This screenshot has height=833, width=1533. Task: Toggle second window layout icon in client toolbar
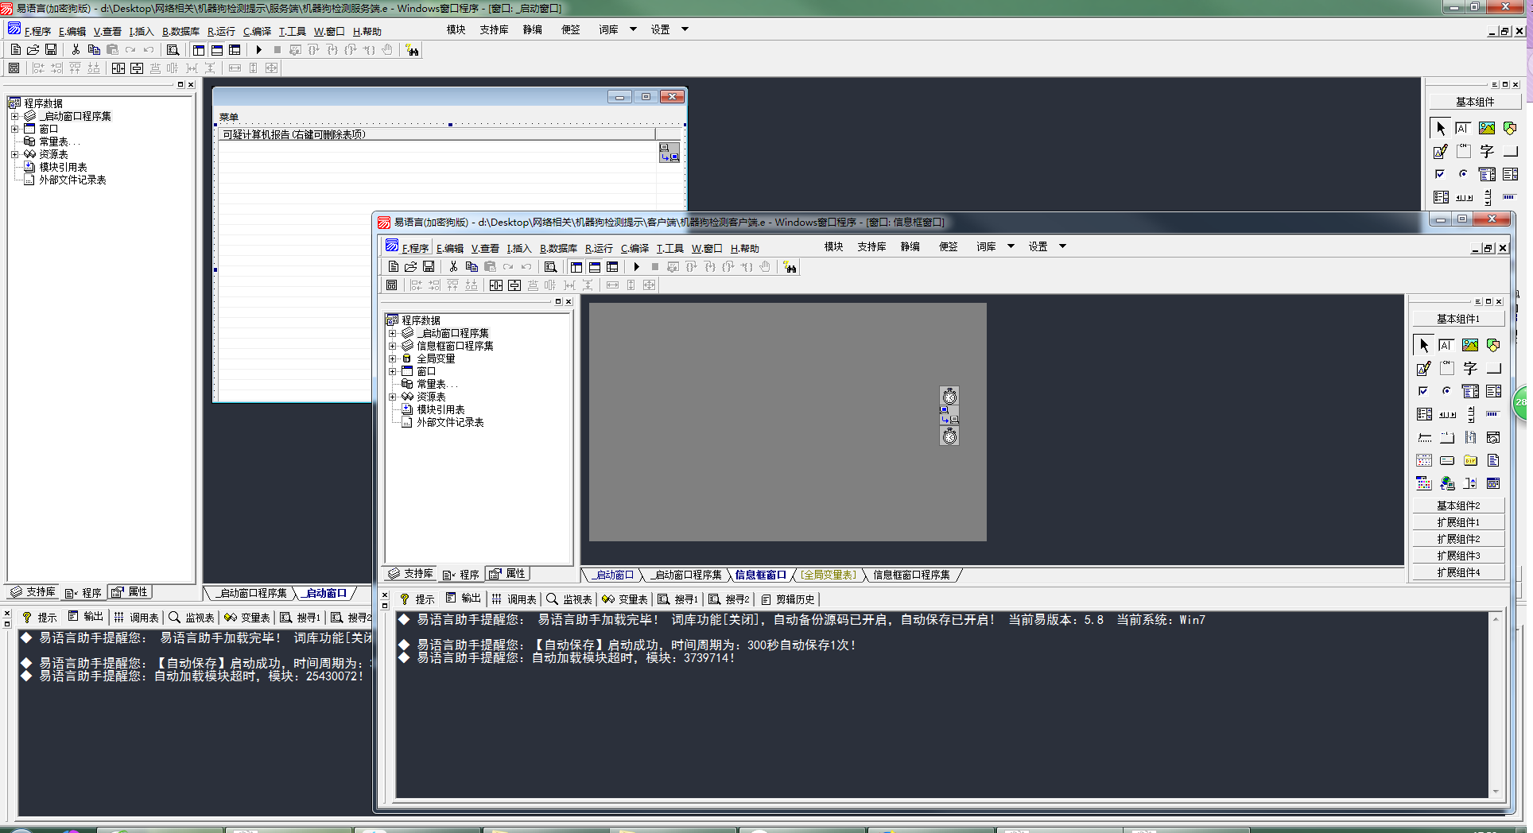595,267
